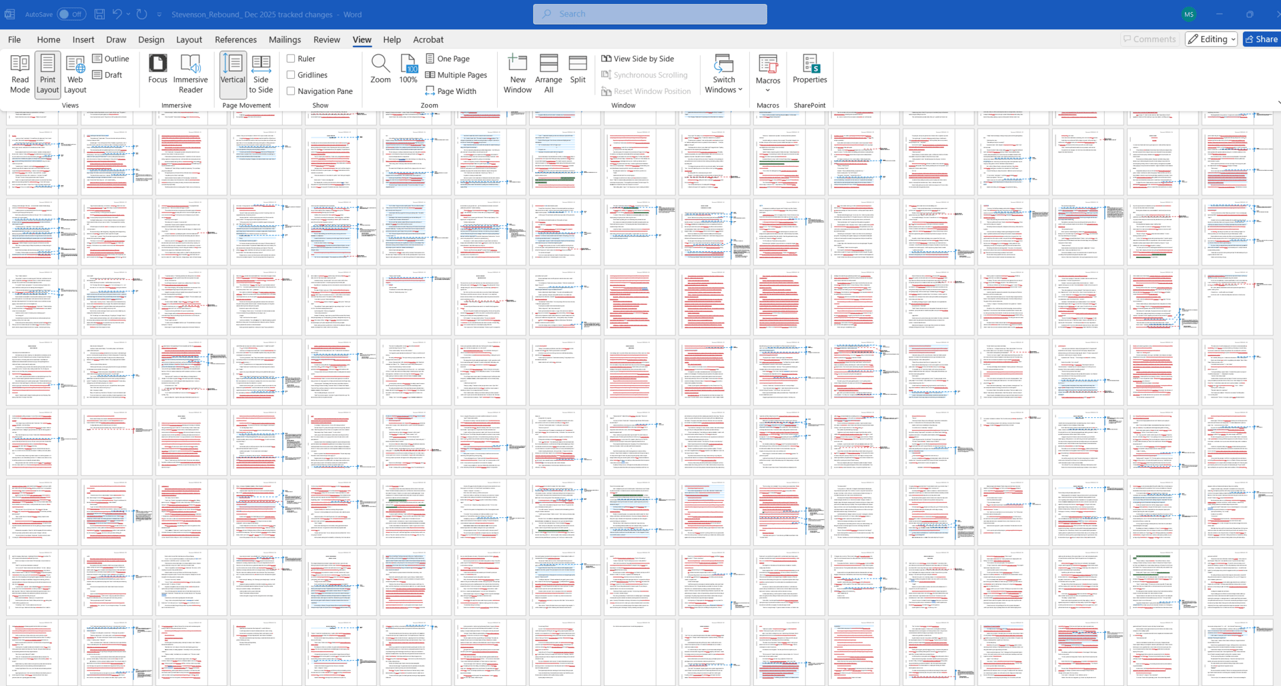Switch to Draft view
The height and width of the screenshot is (686, 1281).
[x=107, y=75]
